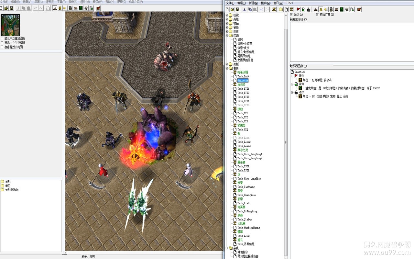Screen dimensions: 414x259
Task: Expand the 技能 folder in trigger tree
Action: (x=227, y=15)
